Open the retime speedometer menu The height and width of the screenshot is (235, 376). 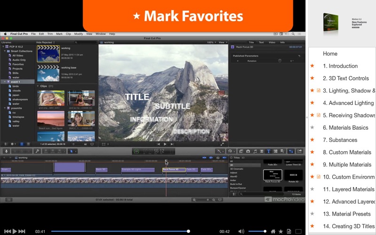pyautogui.click(x=231, y=151)
